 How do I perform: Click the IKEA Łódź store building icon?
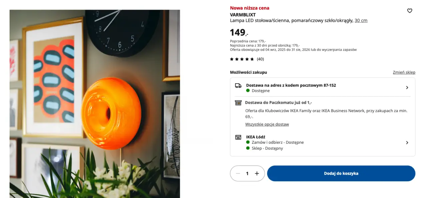pos(238,137)
